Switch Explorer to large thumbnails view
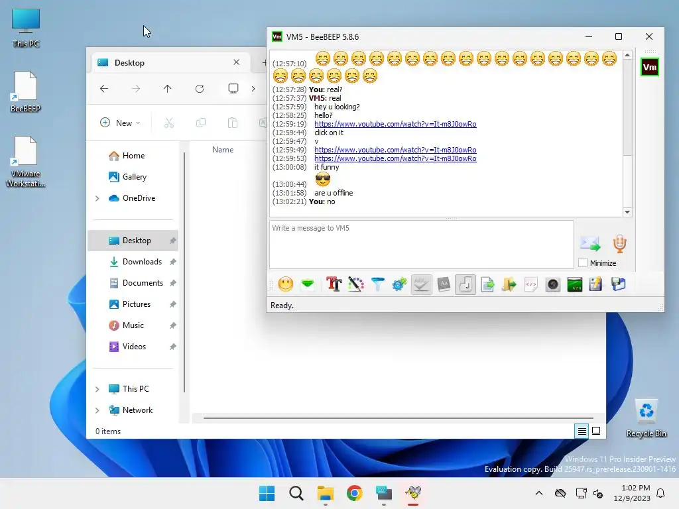679x509 pixels. click(596, 431)
